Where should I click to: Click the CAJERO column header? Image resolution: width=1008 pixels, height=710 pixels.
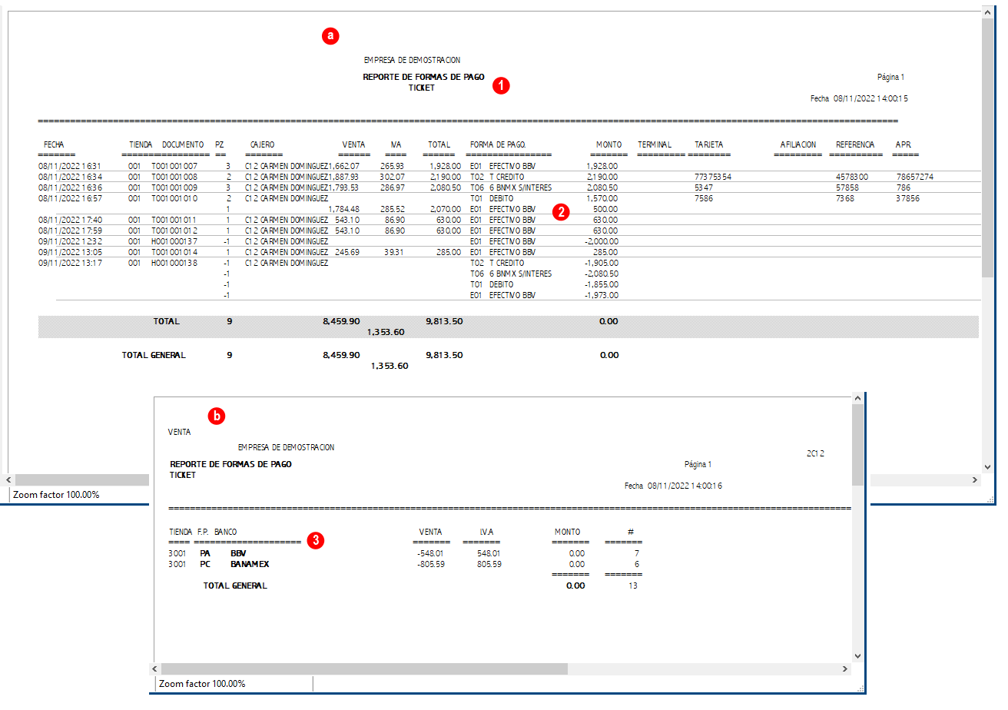[262, 144]
